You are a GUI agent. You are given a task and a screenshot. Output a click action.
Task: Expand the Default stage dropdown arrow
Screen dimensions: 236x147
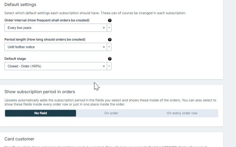109,66
